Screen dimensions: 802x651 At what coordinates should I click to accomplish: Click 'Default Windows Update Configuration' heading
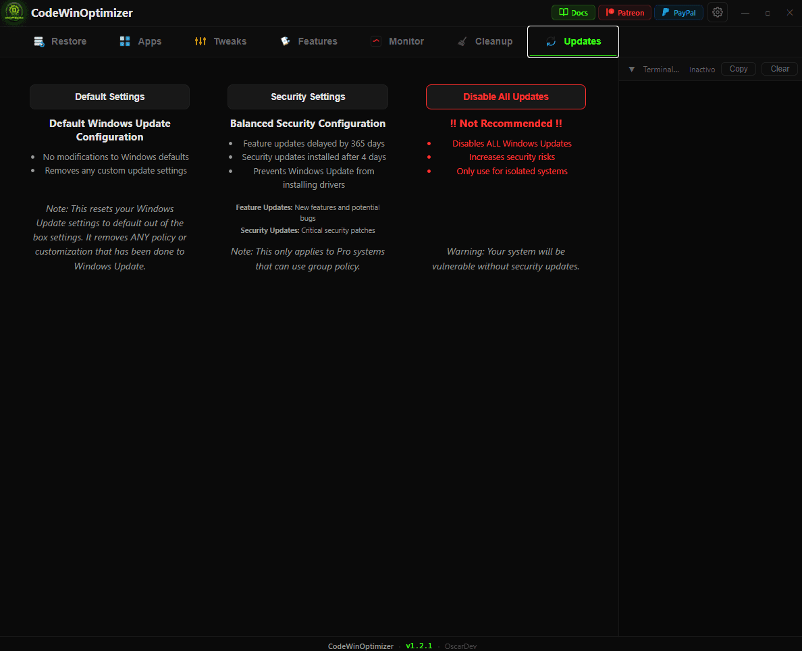(x=109, y=130)
